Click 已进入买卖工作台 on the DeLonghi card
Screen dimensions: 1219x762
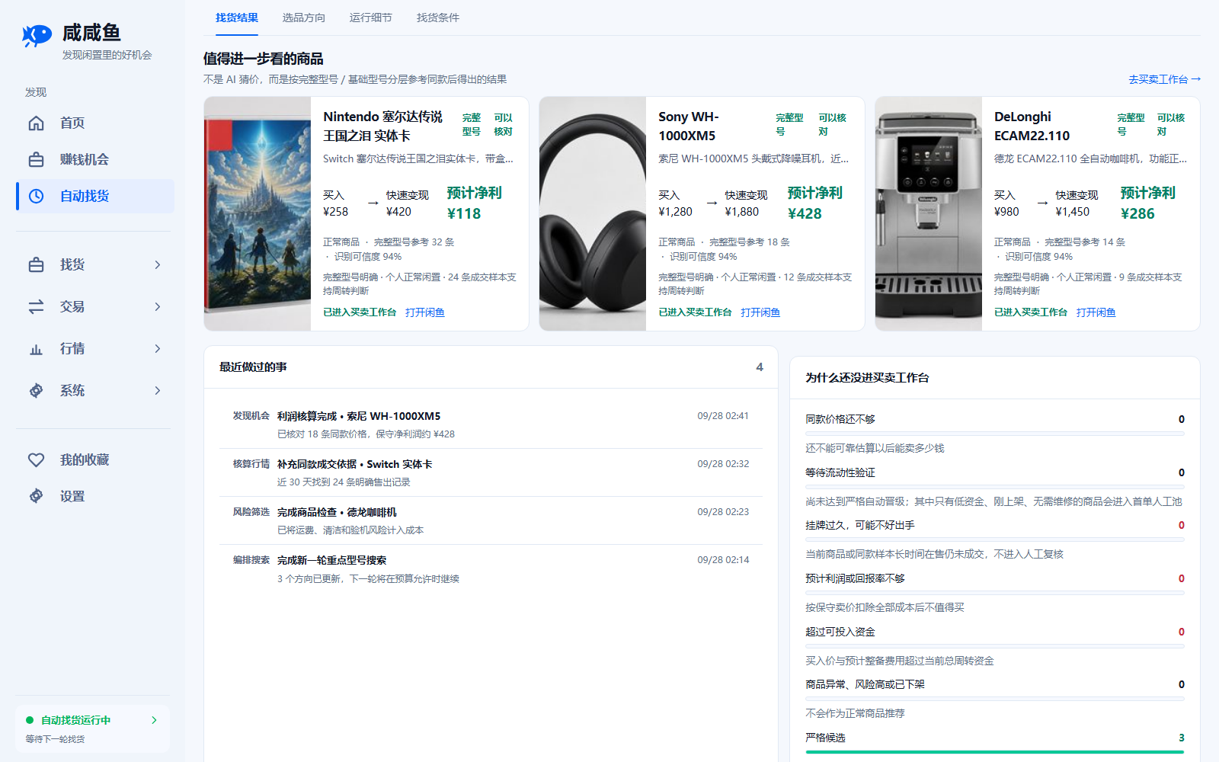pos(1031,312)
